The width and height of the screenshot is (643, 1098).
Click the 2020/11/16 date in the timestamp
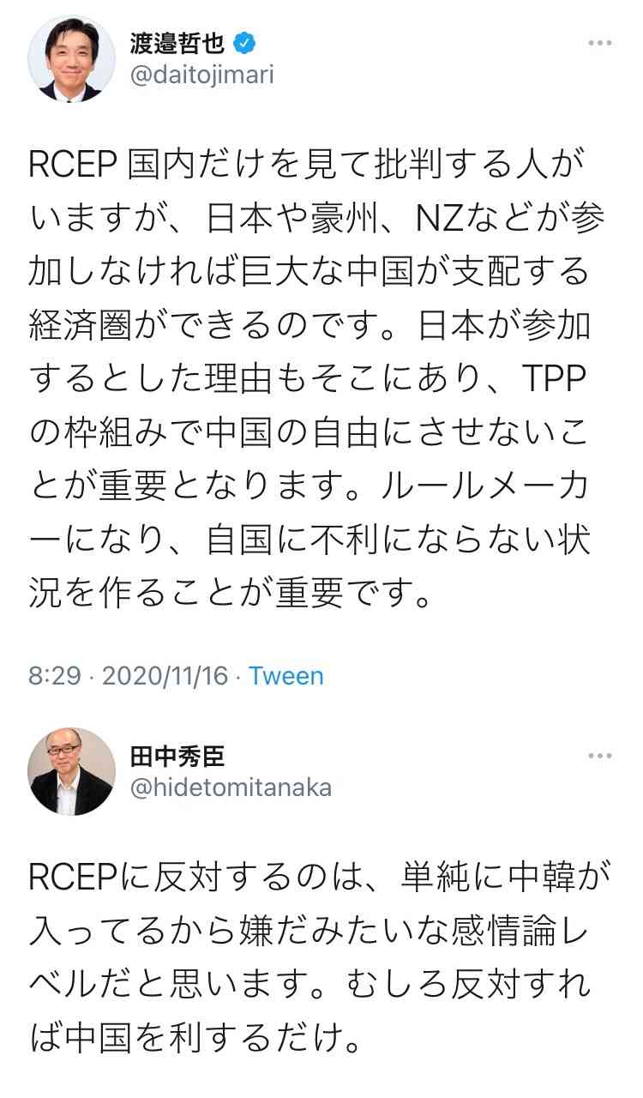point(165,676)
